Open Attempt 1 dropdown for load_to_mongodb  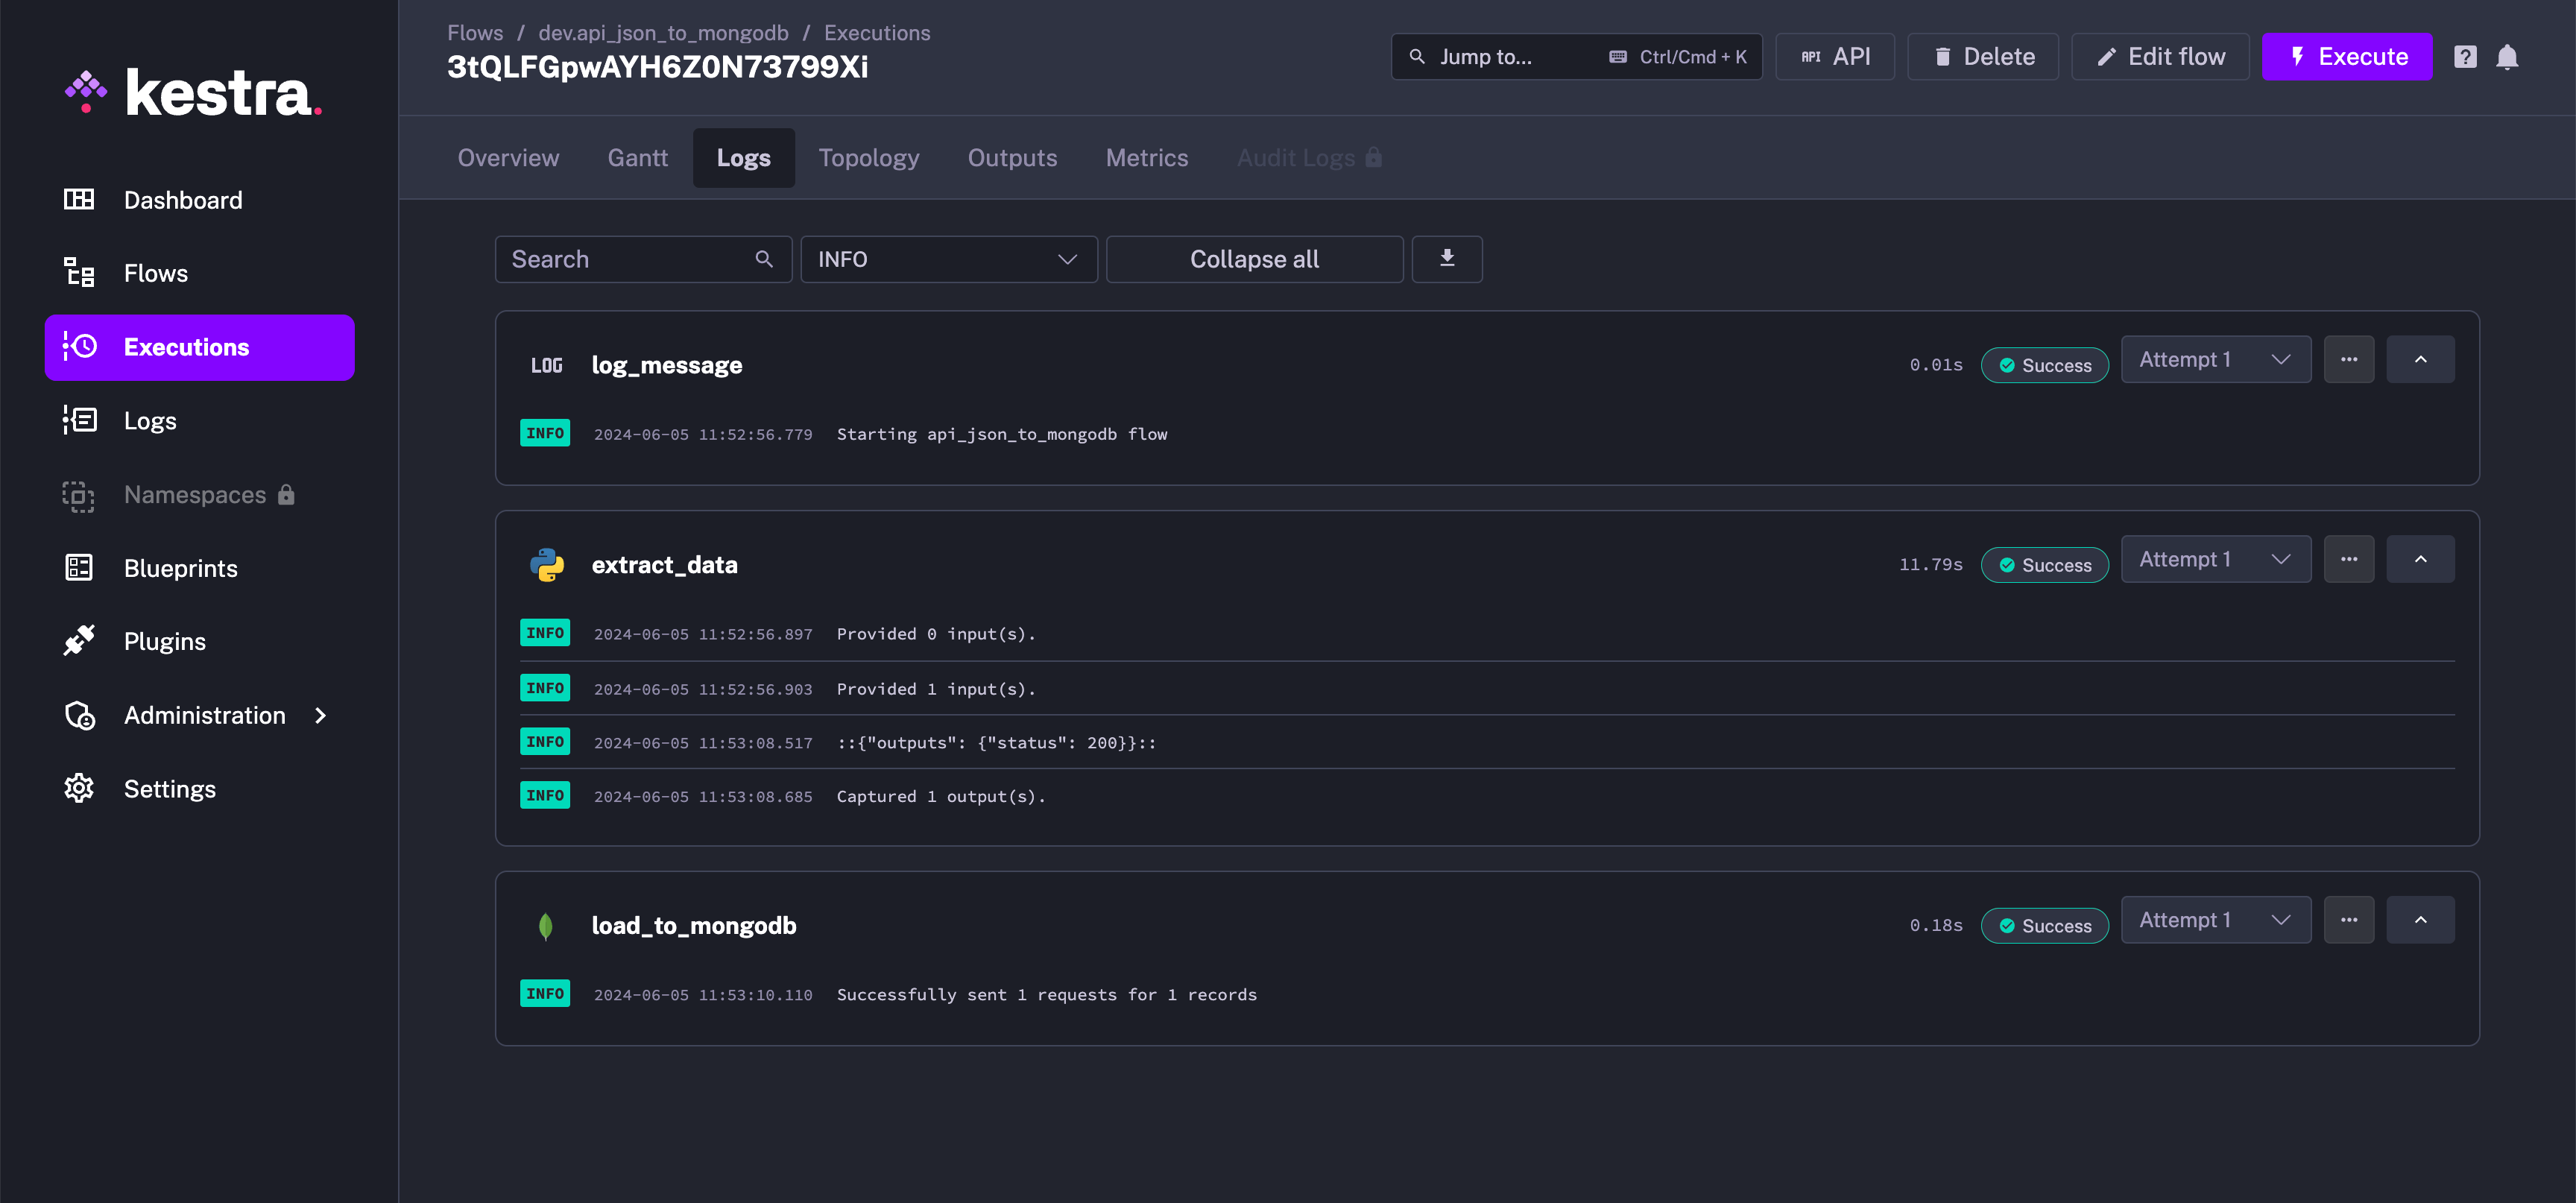point(2216,920)
